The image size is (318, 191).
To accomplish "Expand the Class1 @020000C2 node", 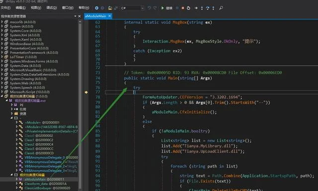I will (16, 140).
